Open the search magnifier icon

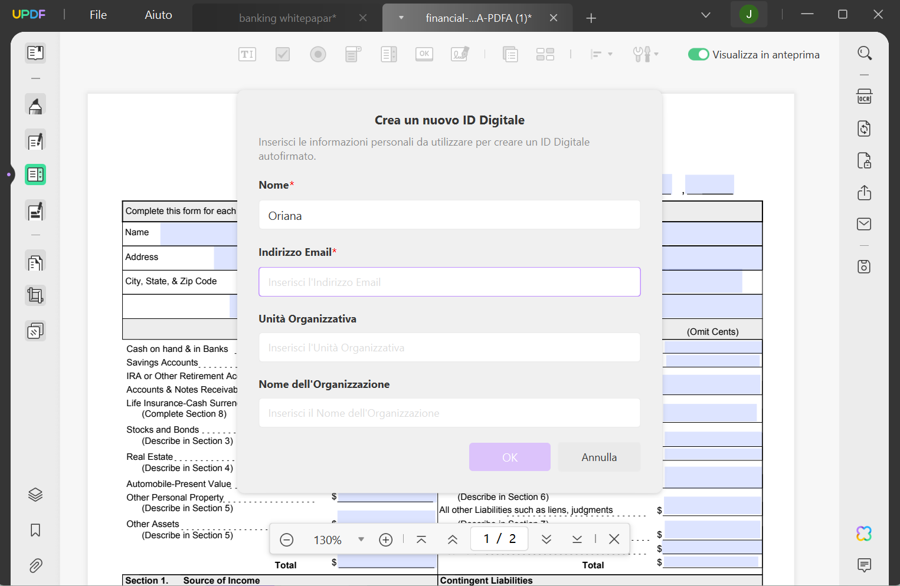click(865, 53)
